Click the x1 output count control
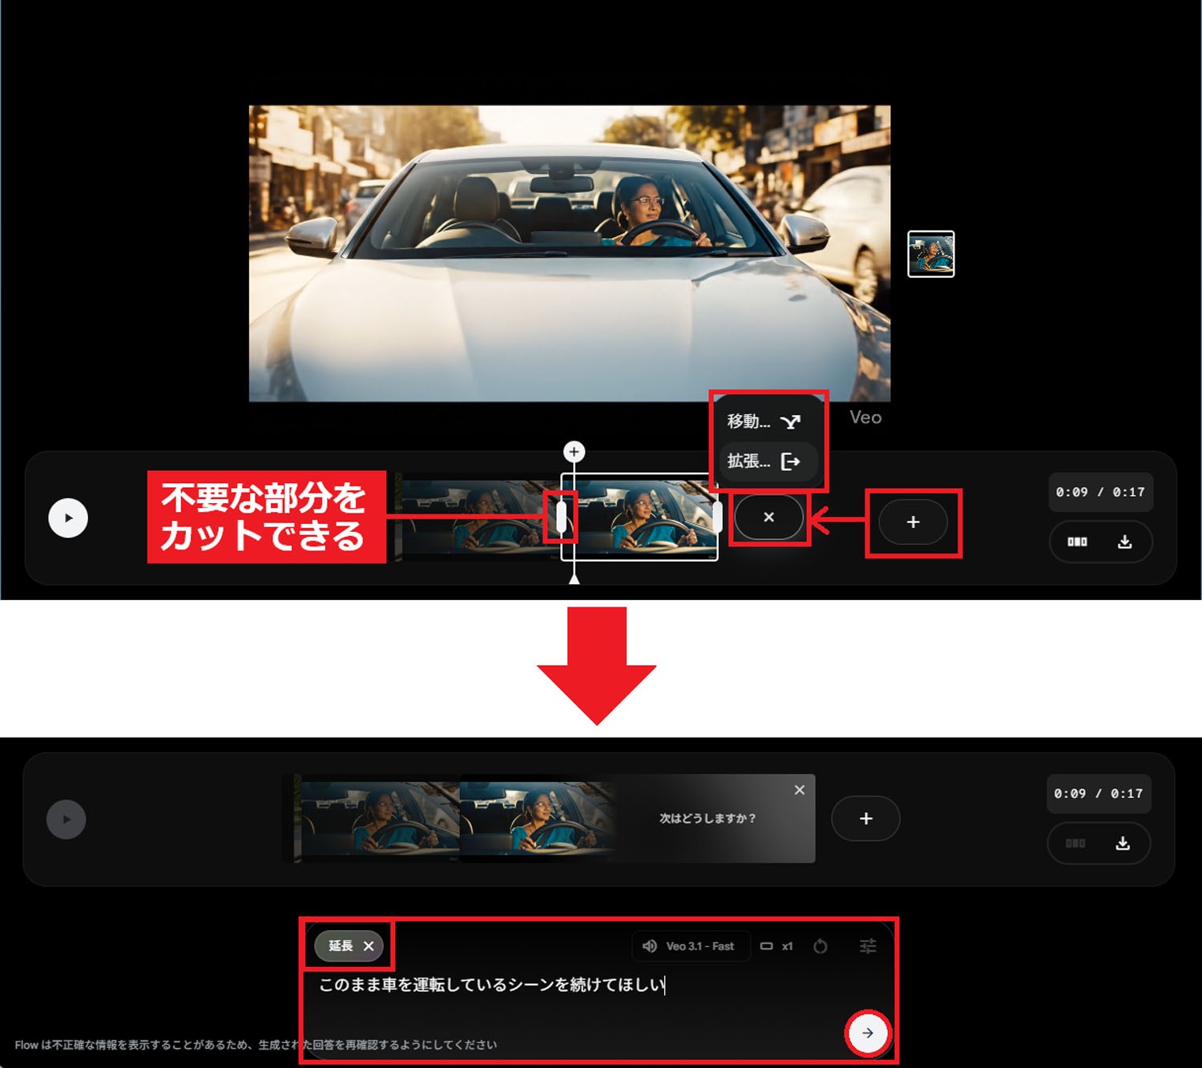 (x=789, y=946)
